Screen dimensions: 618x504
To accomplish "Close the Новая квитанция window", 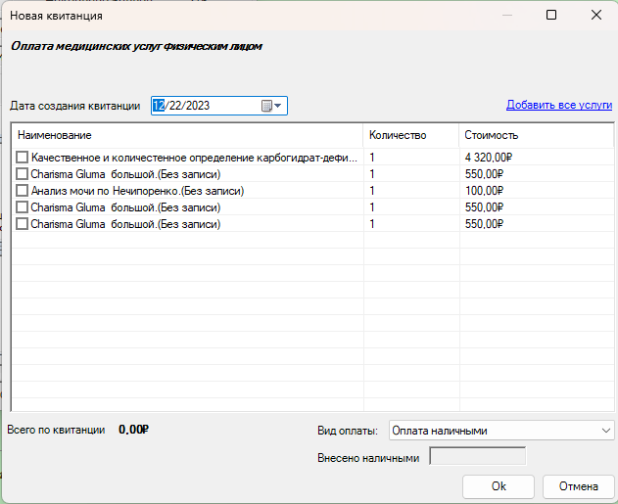I will click(595, 15).
